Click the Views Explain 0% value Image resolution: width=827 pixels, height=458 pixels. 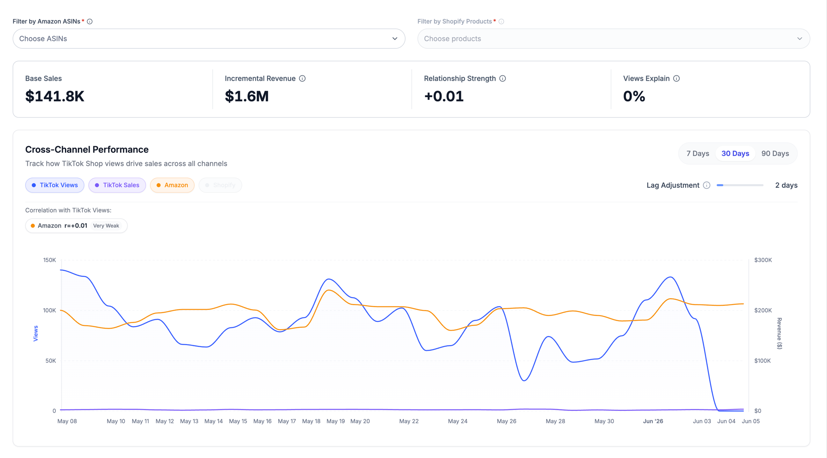[x=634, y=96]
